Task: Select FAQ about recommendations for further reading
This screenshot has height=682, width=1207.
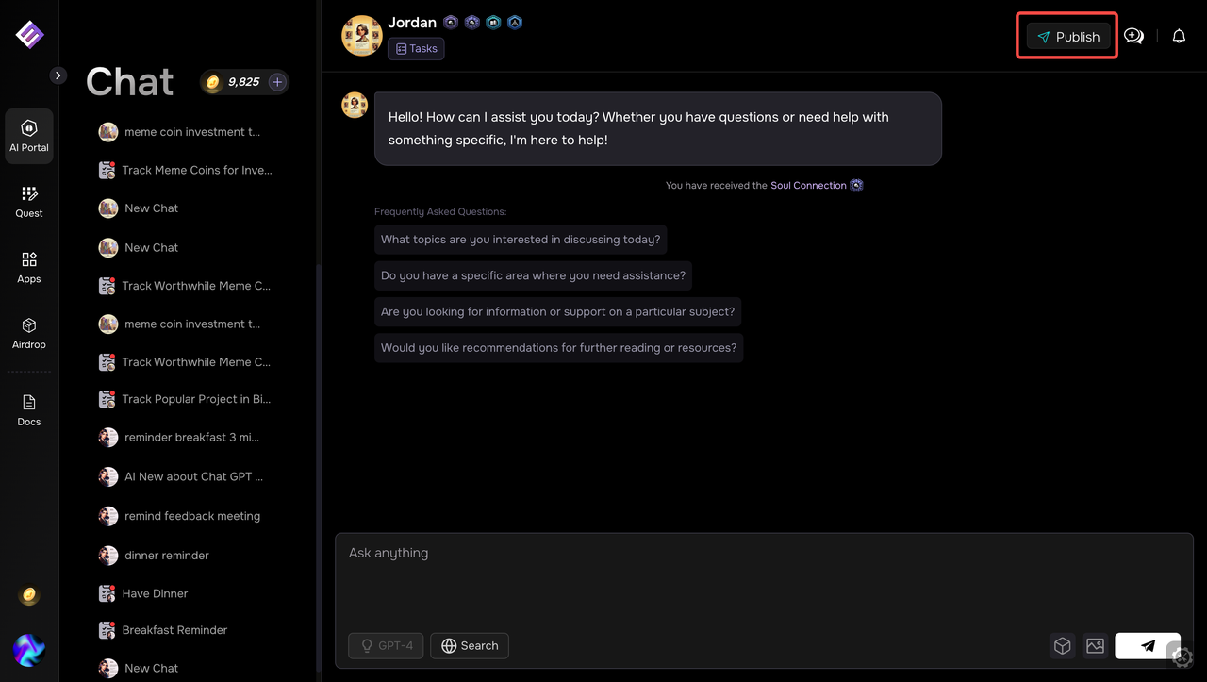Action: [558, 348]
